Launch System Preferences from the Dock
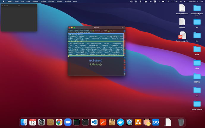Image resolution: width=205 pixels, height=128 pixels. [x=41, y=122]
